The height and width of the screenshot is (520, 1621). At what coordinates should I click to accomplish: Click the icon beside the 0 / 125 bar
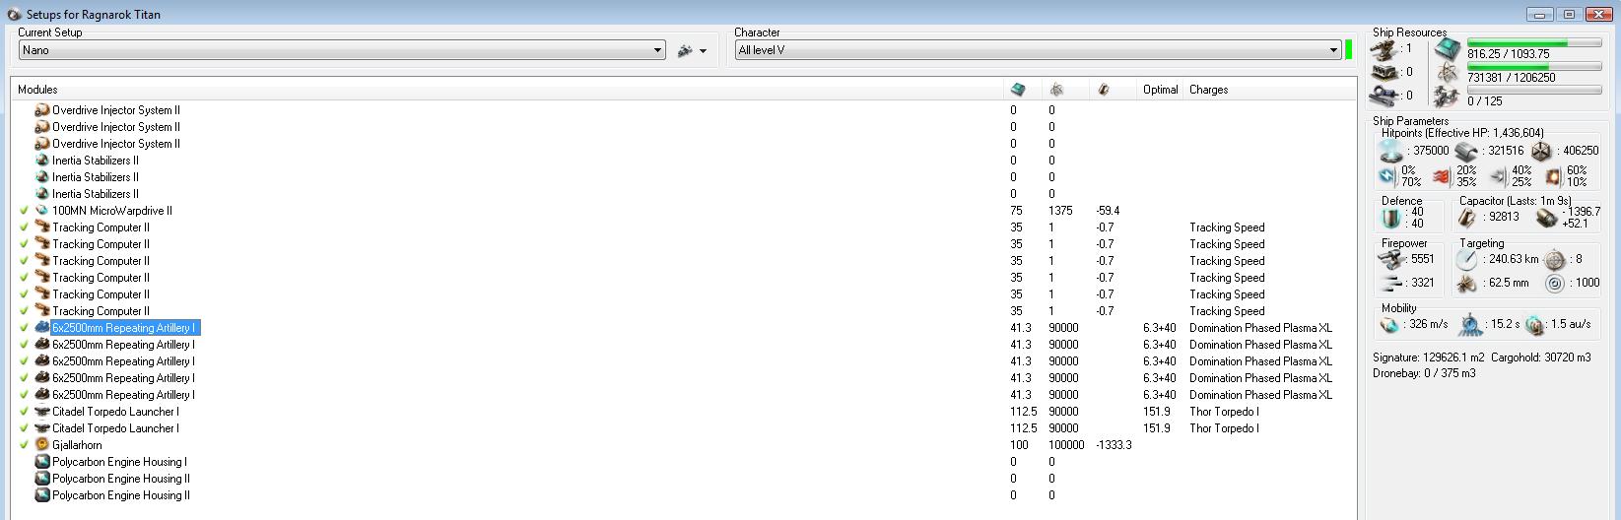click(x=1448, y=97)
